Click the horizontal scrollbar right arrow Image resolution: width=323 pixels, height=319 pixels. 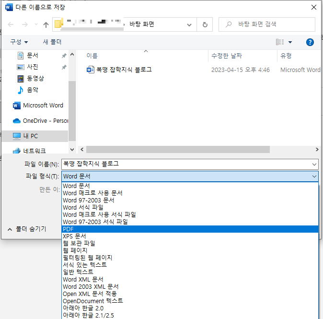(317, 150)
